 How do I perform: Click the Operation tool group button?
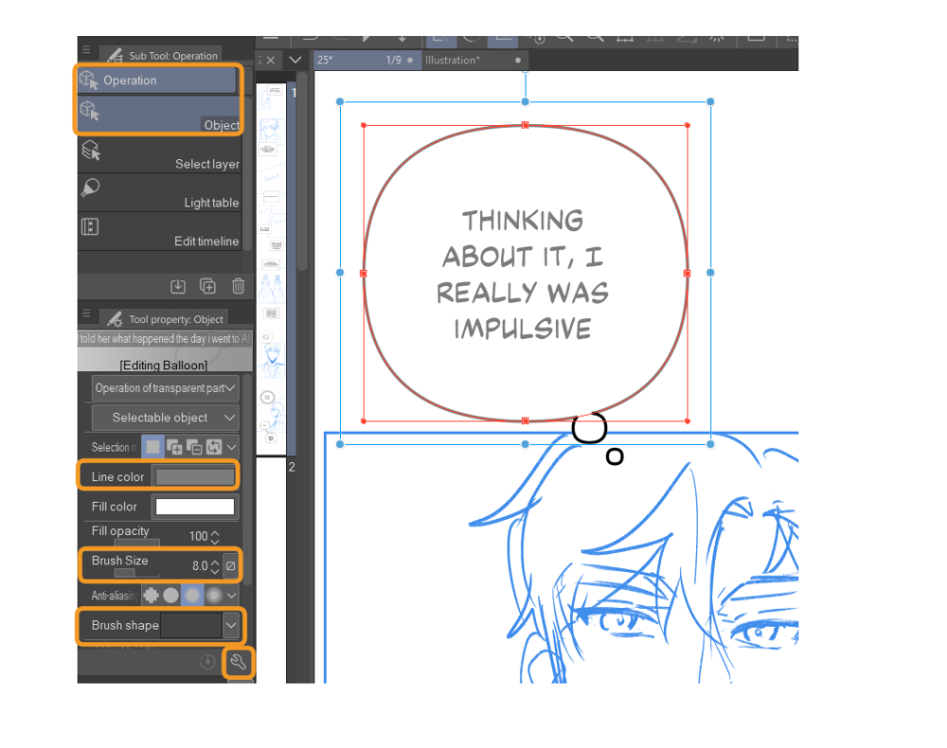pyautogui.click(x=157, y=80)
